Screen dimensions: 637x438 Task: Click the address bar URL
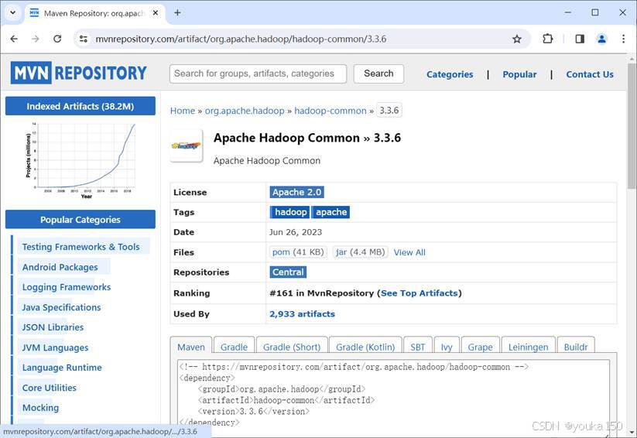(241, 39)
